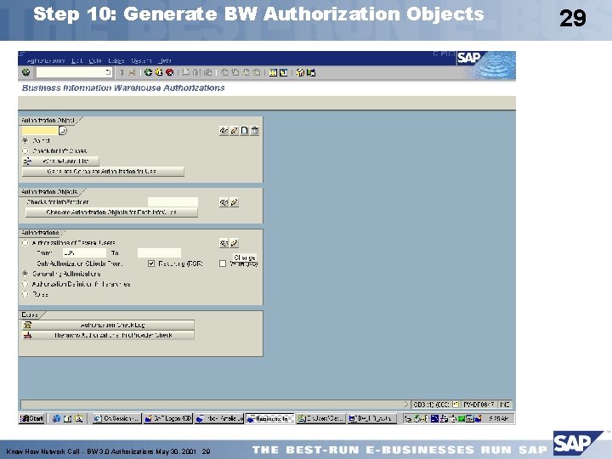Click Display glasses icon in Authorization Object box
The image size is (612, 459).
pyautogui.click(x=224, y=131)
